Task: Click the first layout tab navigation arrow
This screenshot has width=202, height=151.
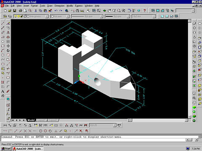Action: [x=13, y=120]
